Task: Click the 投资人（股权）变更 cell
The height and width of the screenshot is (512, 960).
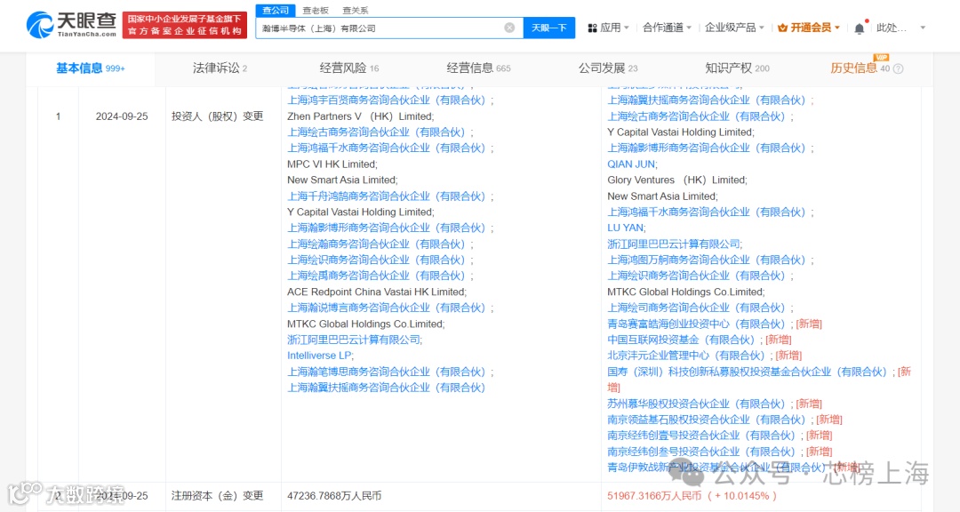Action: coord(218,116)
